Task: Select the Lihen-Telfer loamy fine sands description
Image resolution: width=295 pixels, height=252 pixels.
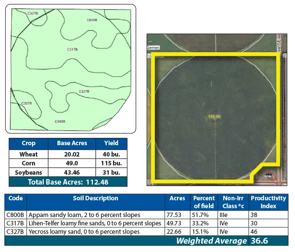Action: [94, 223]
